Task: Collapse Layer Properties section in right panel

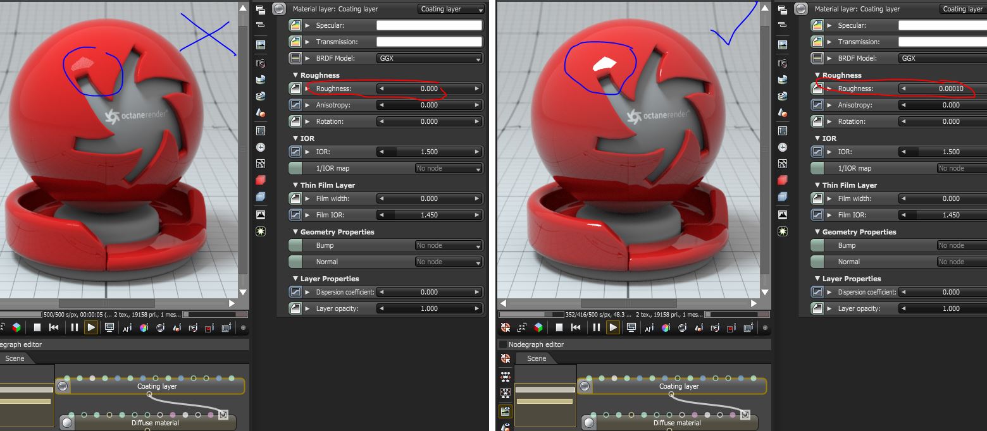Action: tap(817, 279)
